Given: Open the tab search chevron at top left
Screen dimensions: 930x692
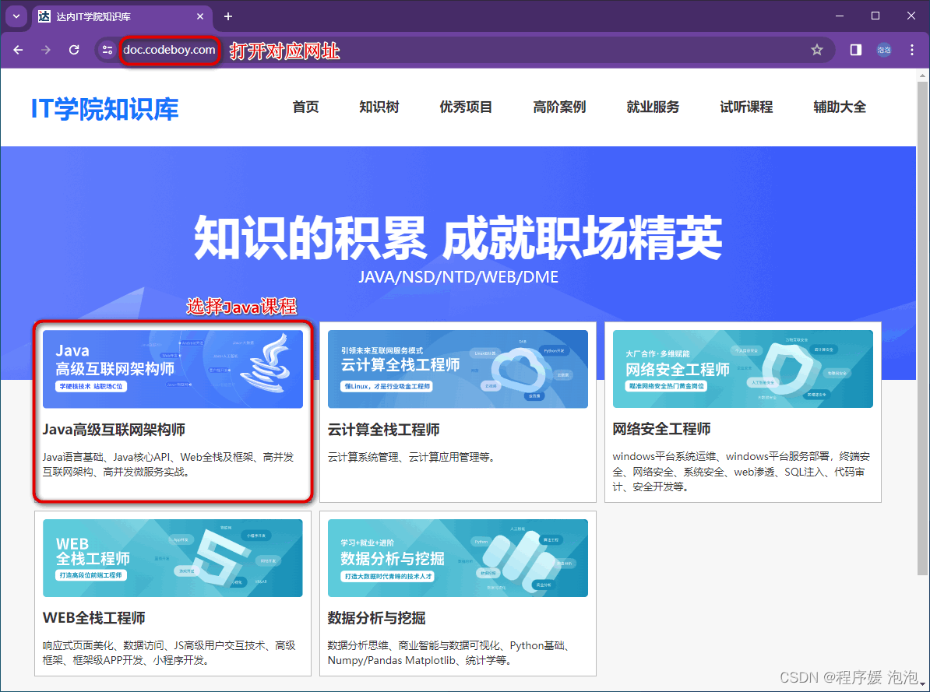Looking at the screenshot, I should click(16, 16).
